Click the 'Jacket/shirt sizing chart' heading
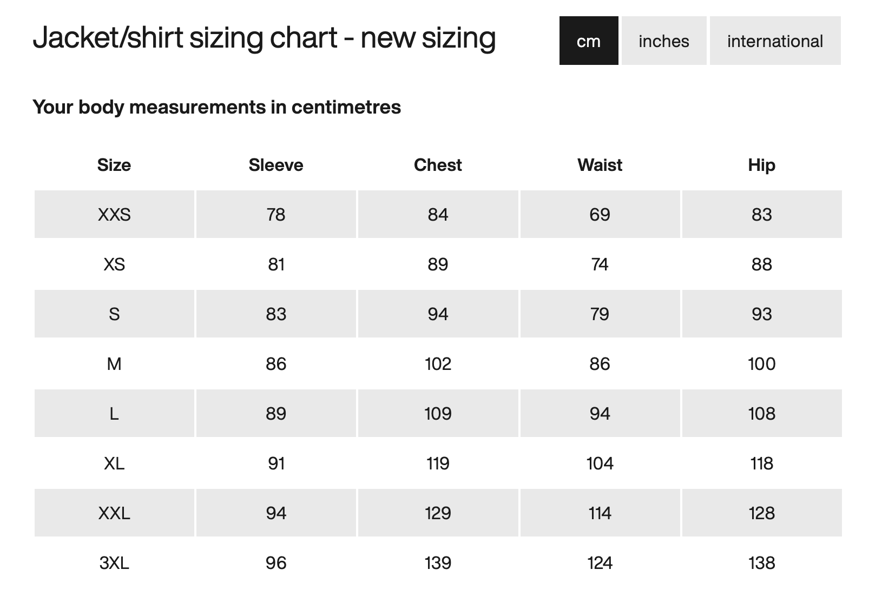Image resolution: width=882 pixels, height=596 pixels. [x=264, y=38]
